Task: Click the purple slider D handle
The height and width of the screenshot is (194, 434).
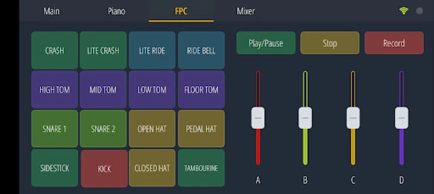Action: (x=401, y=118)
